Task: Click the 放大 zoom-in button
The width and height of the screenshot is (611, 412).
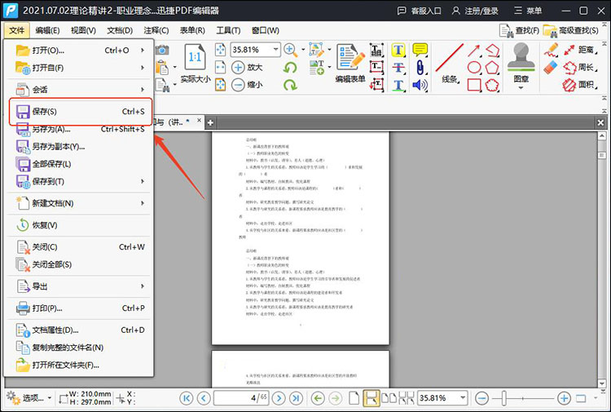Action: pyautogui.click(x=247, y=67)
